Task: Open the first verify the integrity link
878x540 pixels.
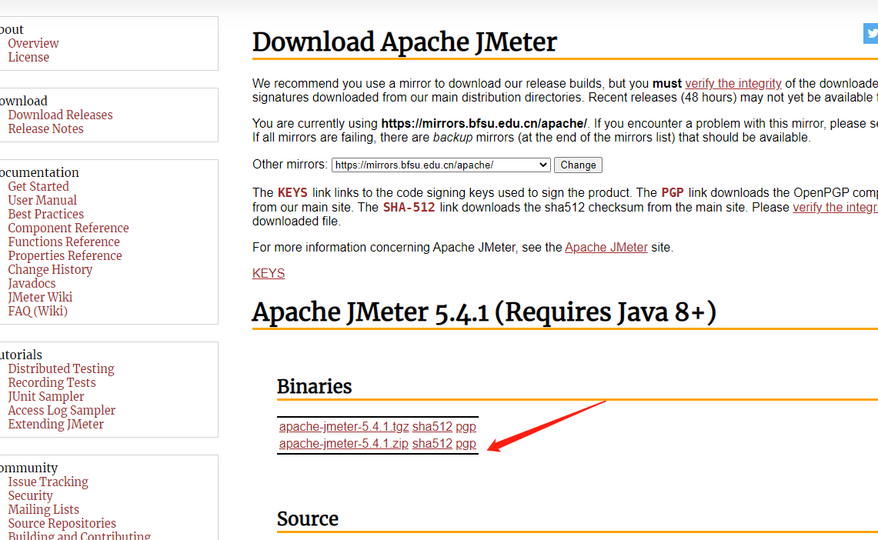Action: [733, 83]
